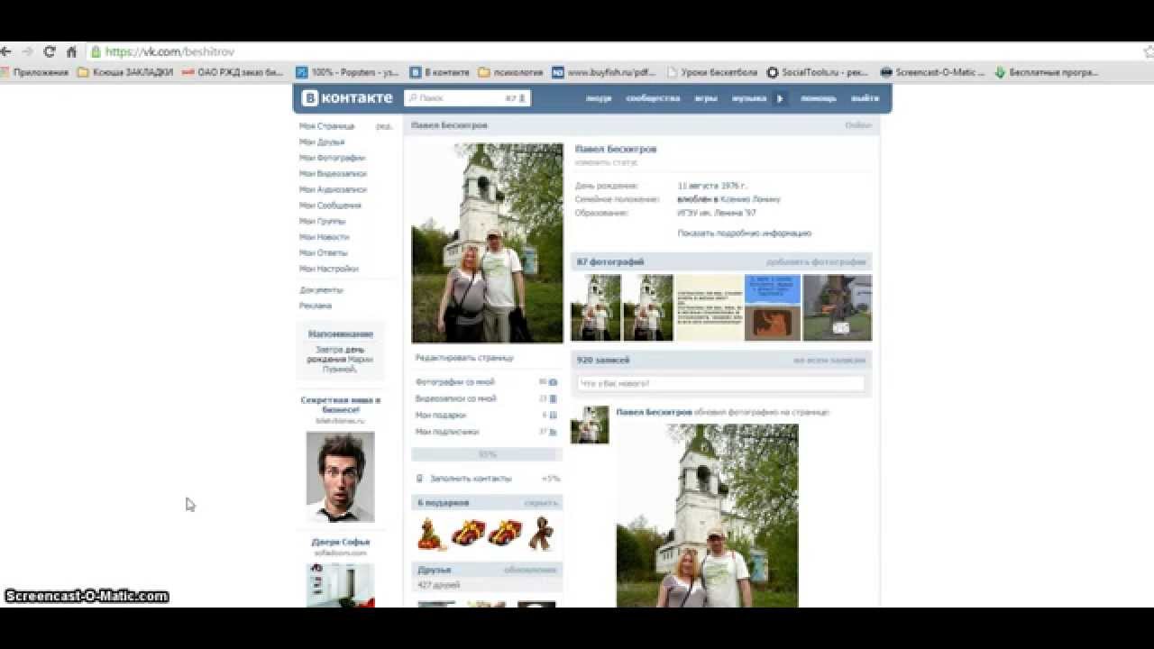Click the browser home icon

(x=71, y=52)
